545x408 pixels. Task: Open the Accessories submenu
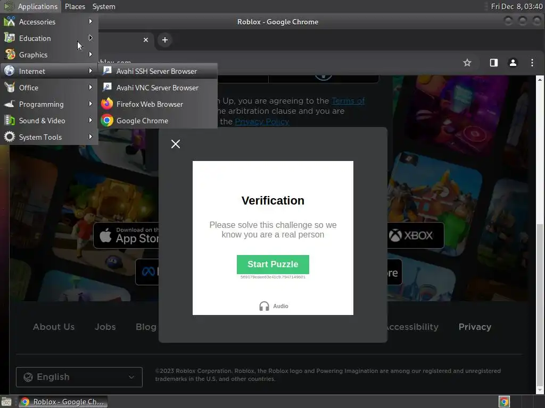pos(49,22)
